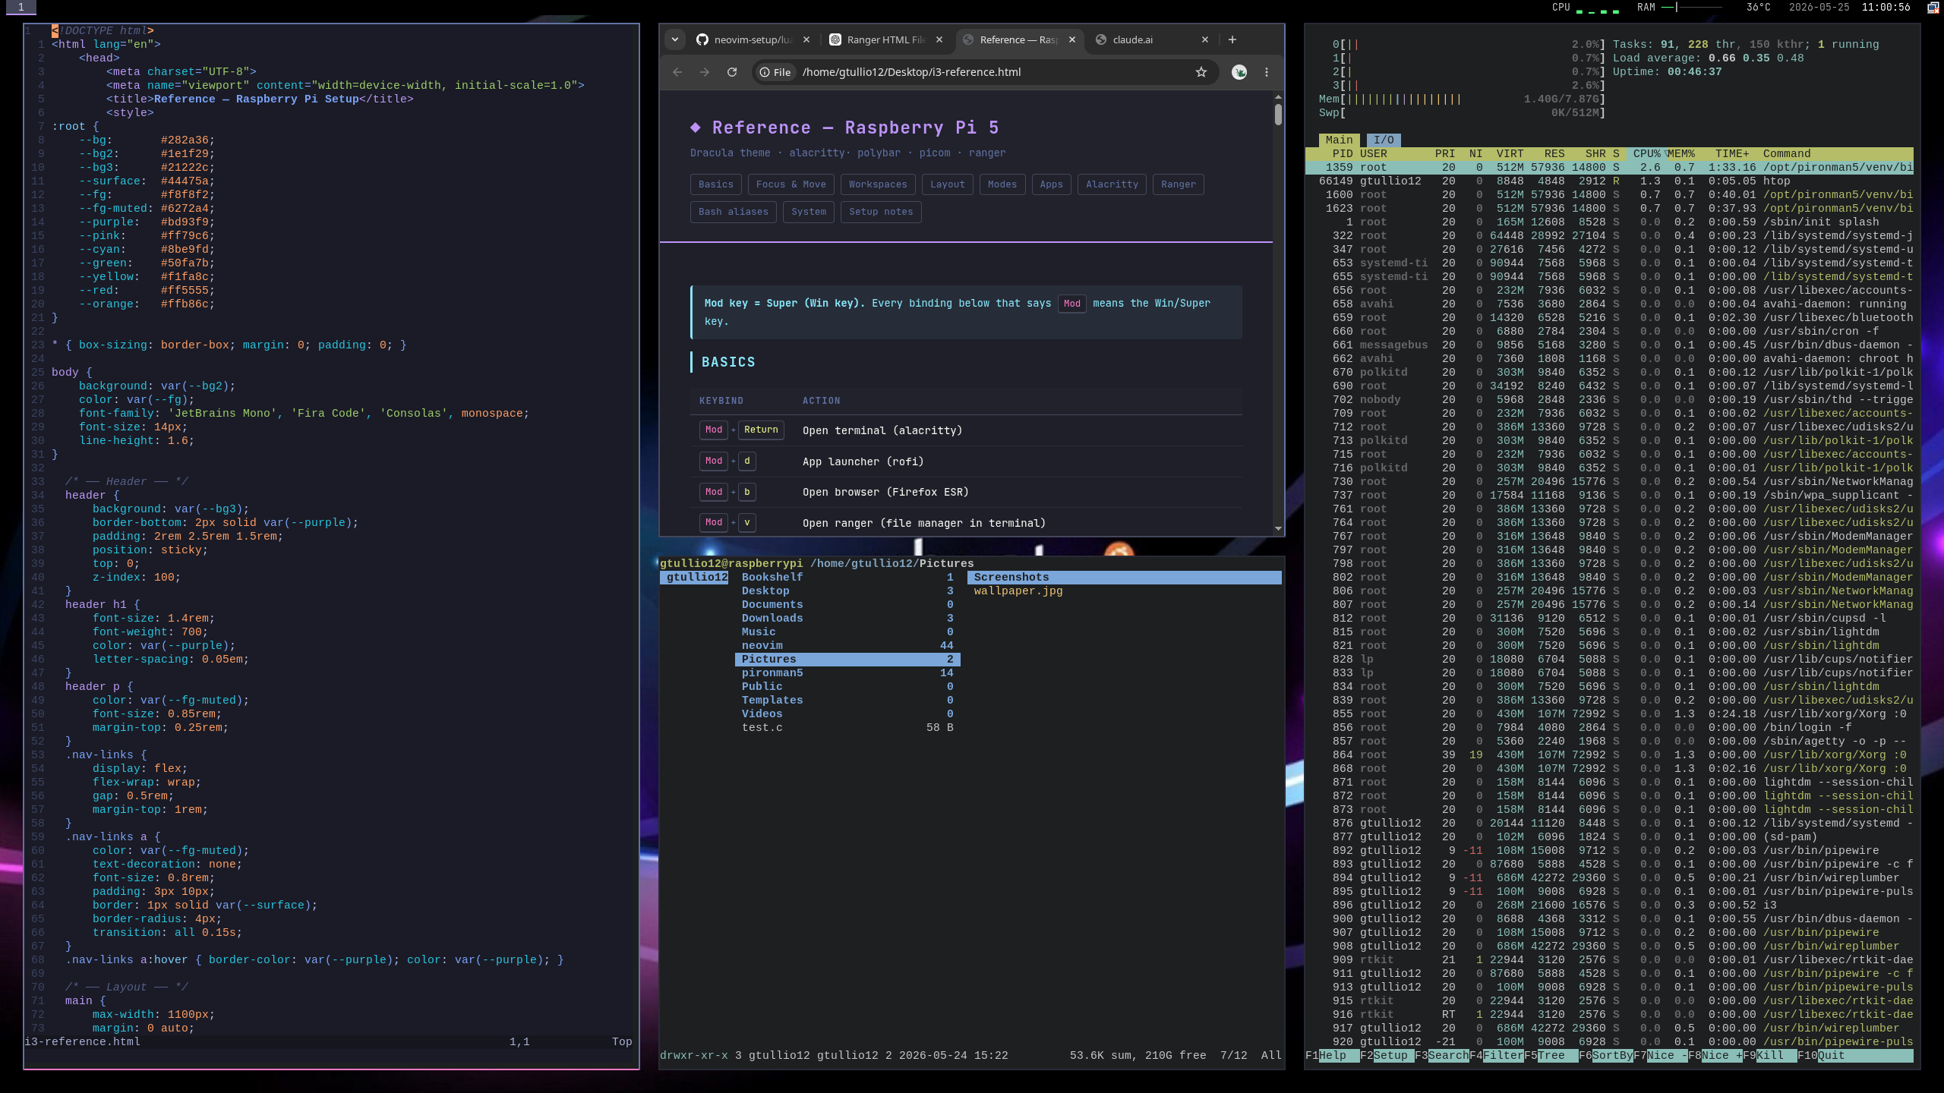The image size is (1944, 1093).
Task: Click the scrollbar down arrow in browser
Action: coord(1278,529)
